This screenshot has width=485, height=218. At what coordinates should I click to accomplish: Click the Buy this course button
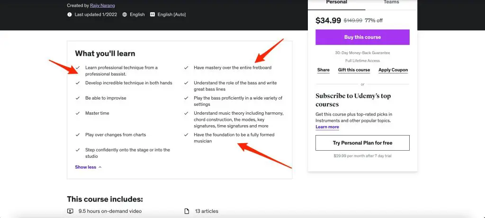point(362,37)
